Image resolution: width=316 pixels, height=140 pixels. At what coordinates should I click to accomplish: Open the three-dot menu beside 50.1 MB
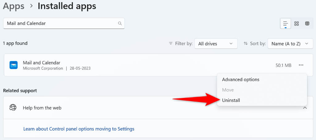click(301, 65)
